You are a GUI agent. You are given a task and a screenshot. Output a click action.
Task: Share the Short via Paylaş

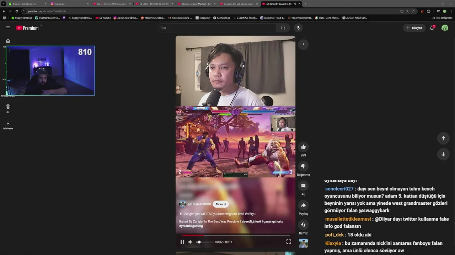[303, 205]
